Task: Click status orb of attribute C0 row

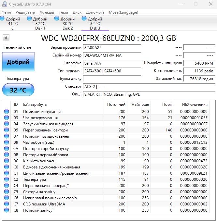Action: click(x=7, y=167)
